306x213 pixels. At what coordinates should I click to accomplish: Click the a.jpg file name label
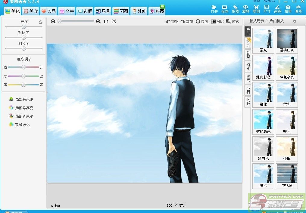tap(55, 205)
